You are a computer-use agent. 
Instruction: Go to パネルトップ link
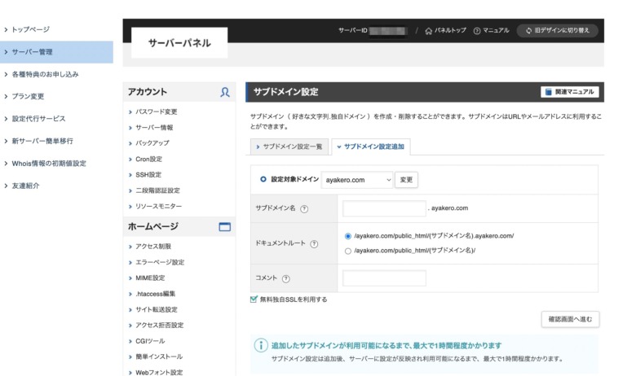(x=445, y=31)
